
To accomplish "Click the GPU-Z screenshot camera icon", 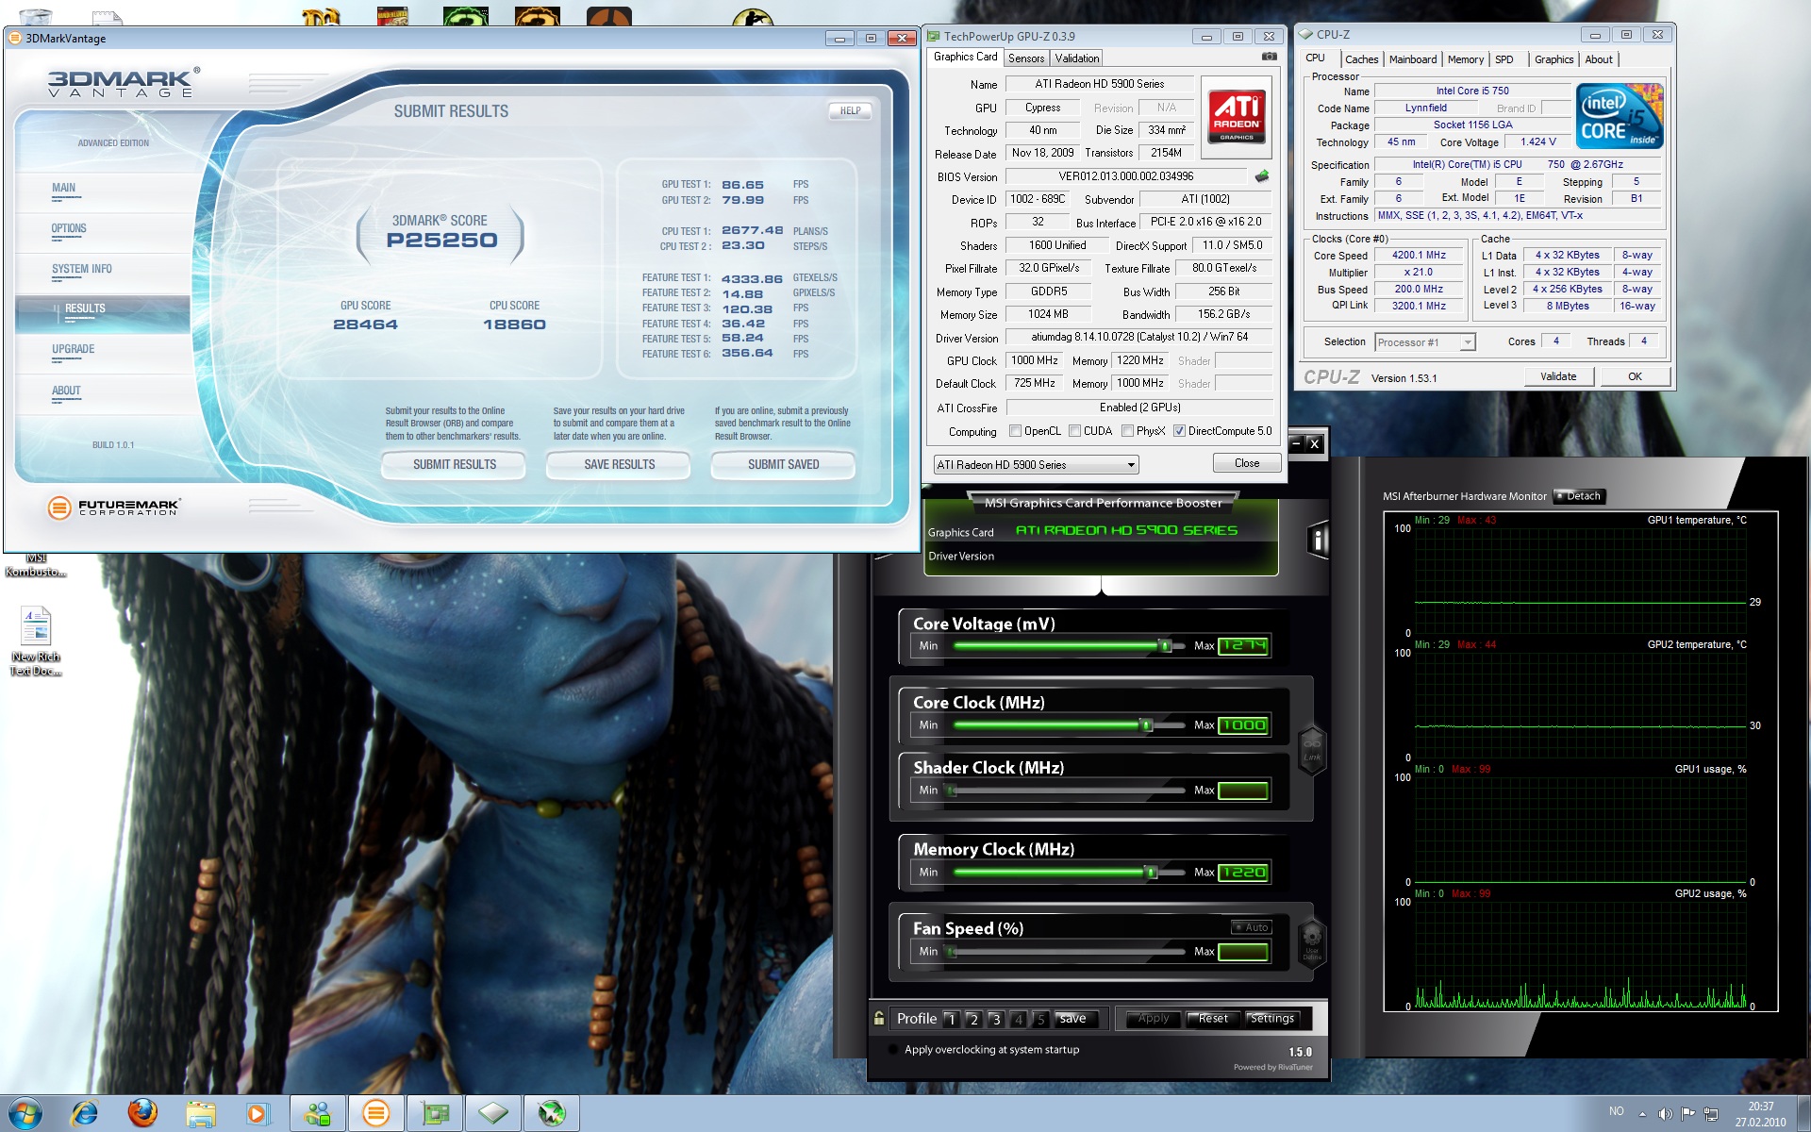I will tap(1270, 57).
